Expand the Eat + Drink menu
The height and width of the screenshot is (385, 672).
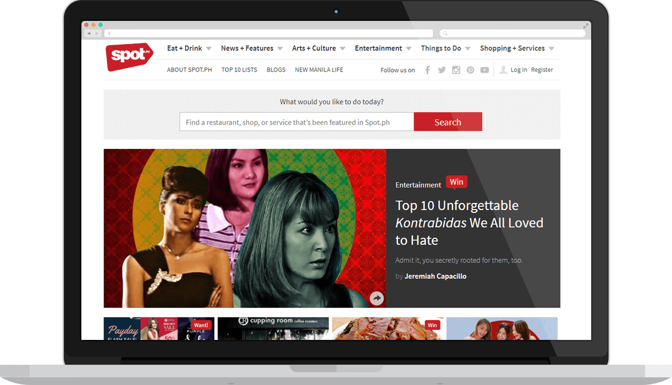click(189, 48)
